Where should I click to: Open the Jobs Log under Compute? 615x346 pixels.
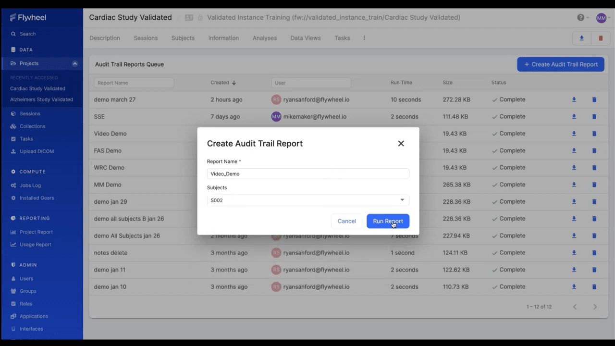pos(30,185)
